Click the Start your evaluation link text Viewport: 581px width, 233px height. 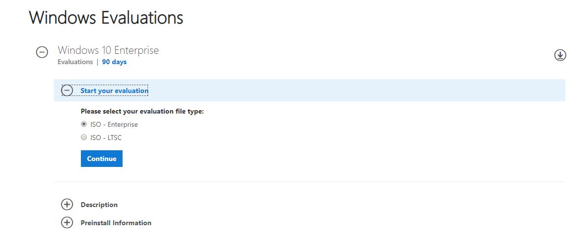point(115,91)
